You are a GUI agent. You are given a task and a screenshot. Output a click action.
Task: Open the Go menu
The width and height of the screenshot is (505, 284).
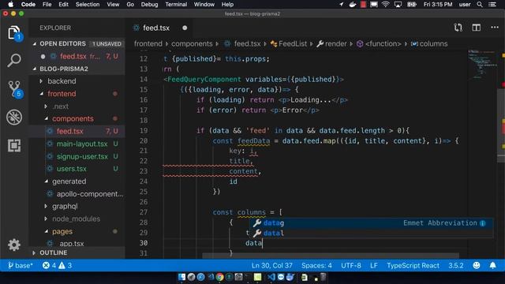pos(130,5)
